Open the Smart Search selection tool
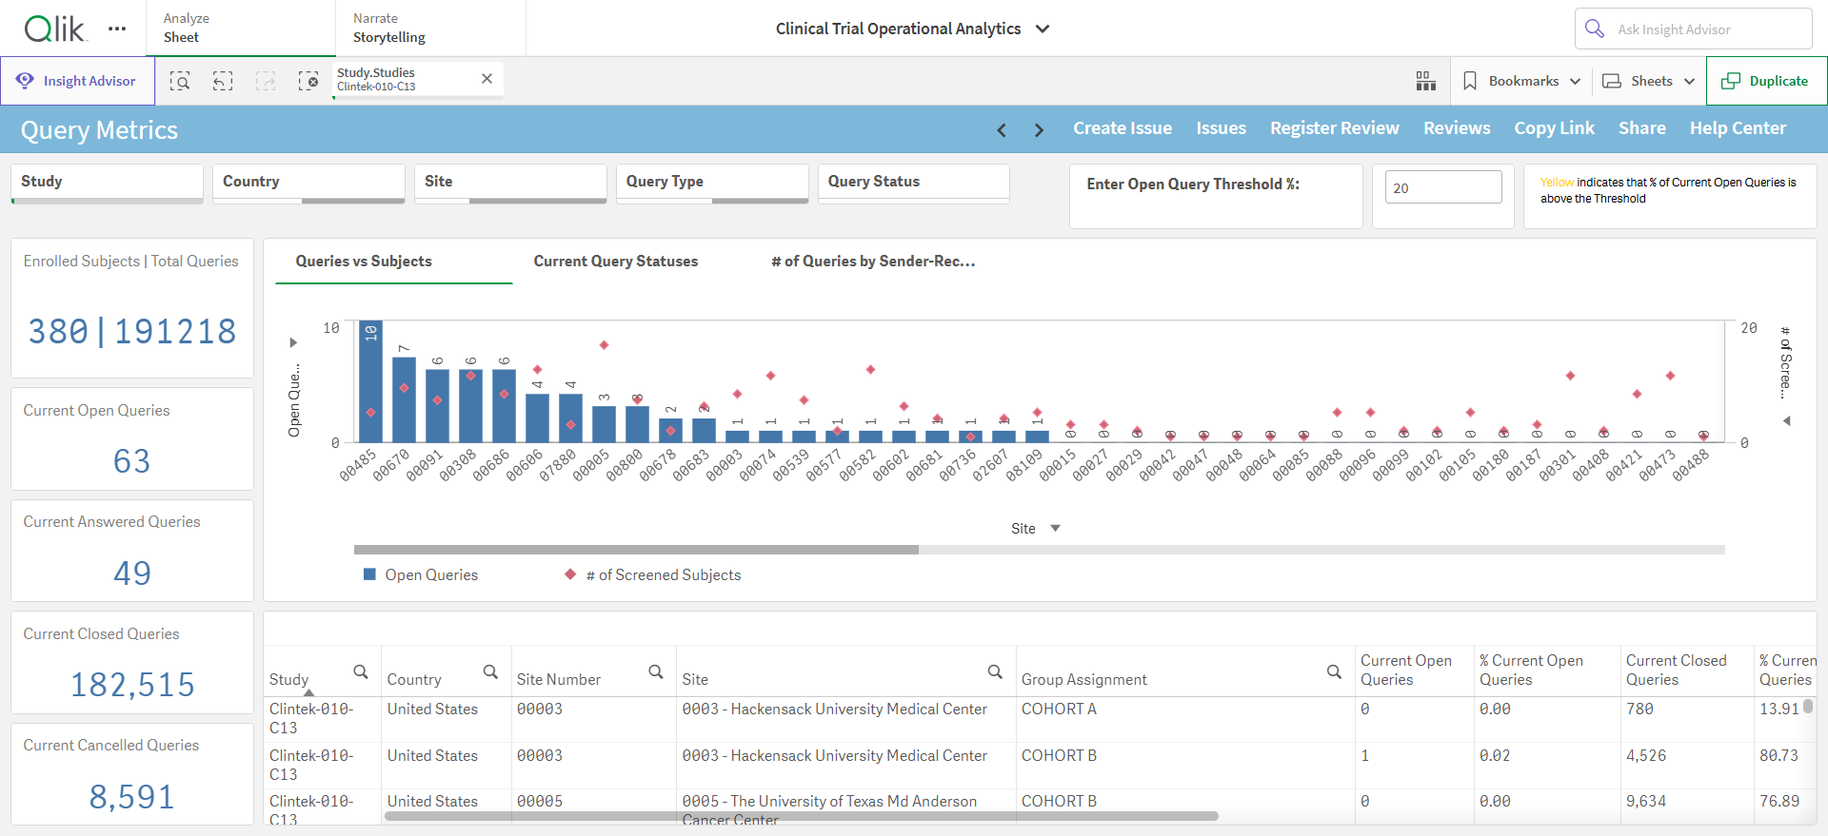1828x836 pixels. pos(180,81)
